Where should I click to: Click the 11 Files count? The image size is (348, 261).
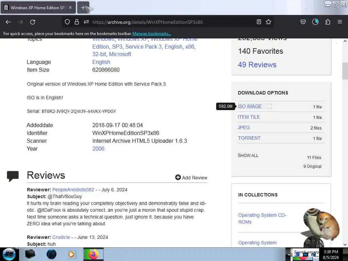pyautogui.click(x=314, y=158)
